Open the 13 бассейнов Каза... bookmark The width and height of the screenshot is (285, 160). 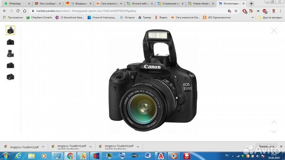point(70,17)
